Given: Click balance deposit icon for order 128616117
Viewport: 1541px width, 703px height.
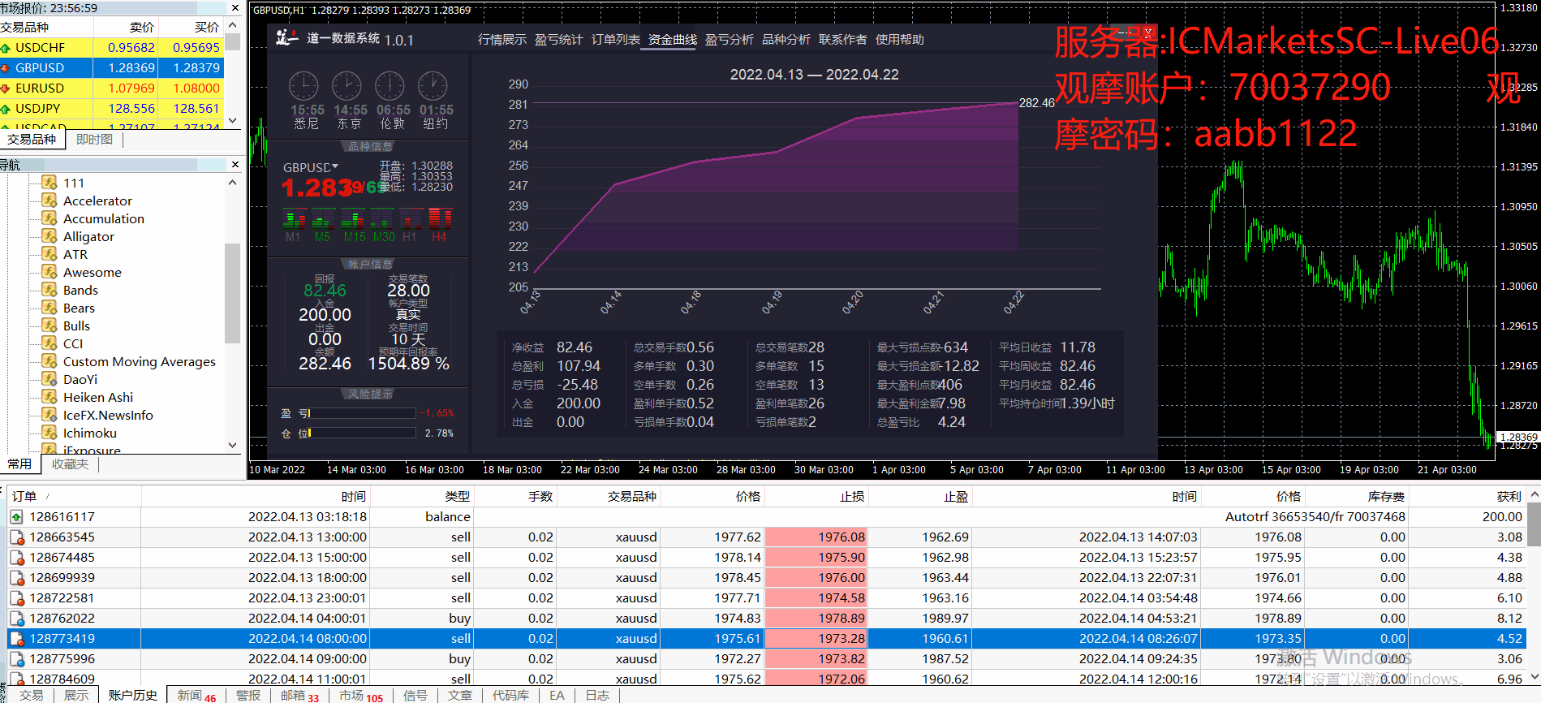Looking at the screenshot, I should (x=17, y=517).
